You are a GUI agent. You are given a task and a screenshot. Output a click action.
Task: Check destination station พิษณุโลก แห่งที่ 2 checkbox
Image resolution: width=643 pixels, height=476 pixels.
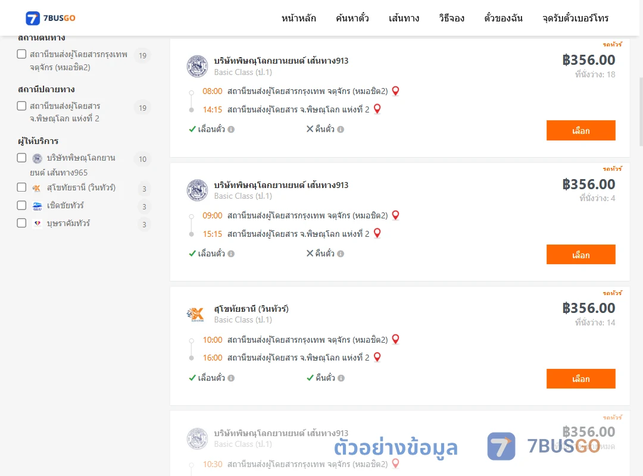coord(22,106)
